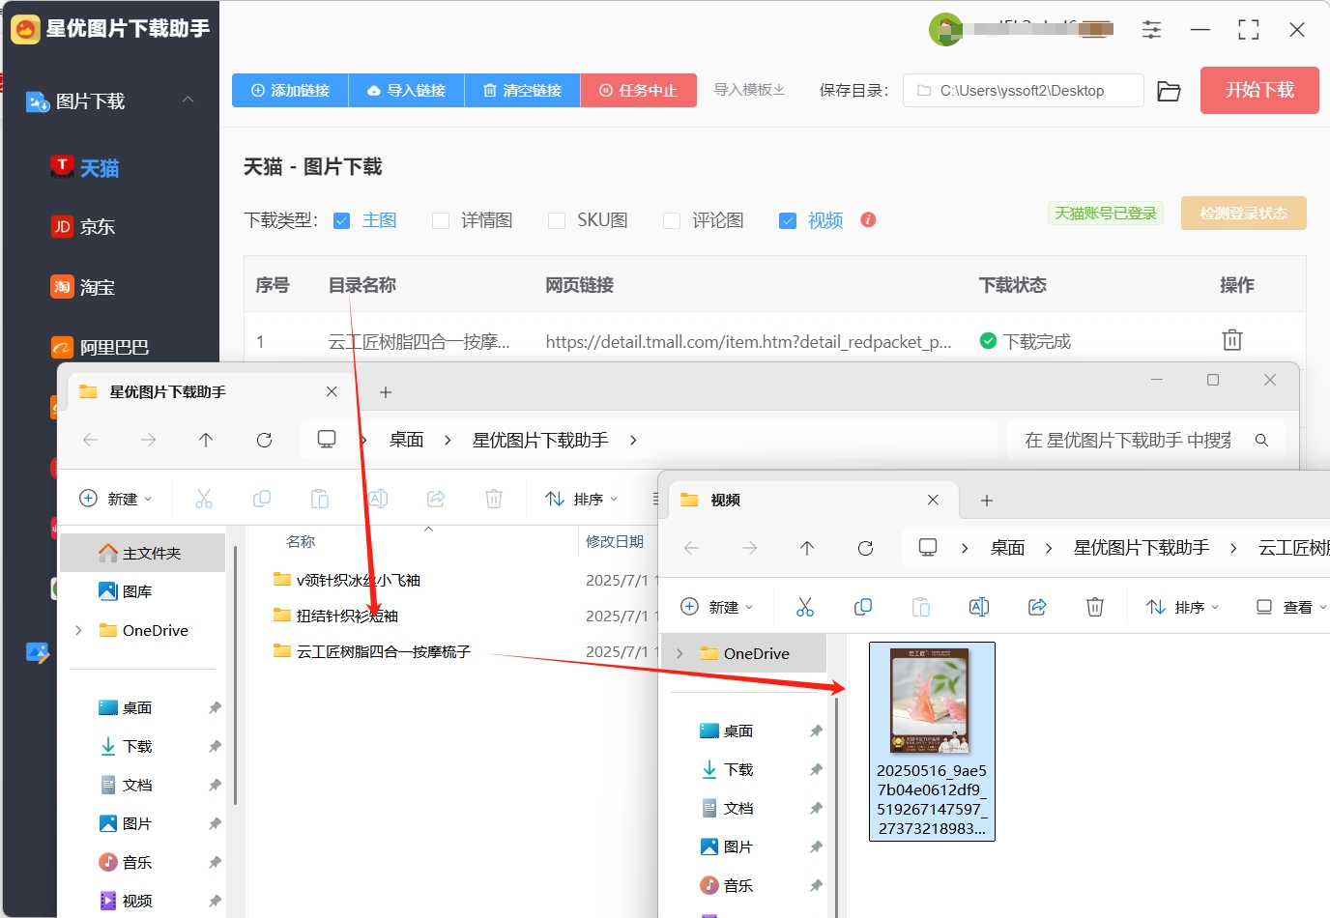Click the 检测登录状态 button
The height and width of the screenshot is (918, 1330).
click(1243, 213)
